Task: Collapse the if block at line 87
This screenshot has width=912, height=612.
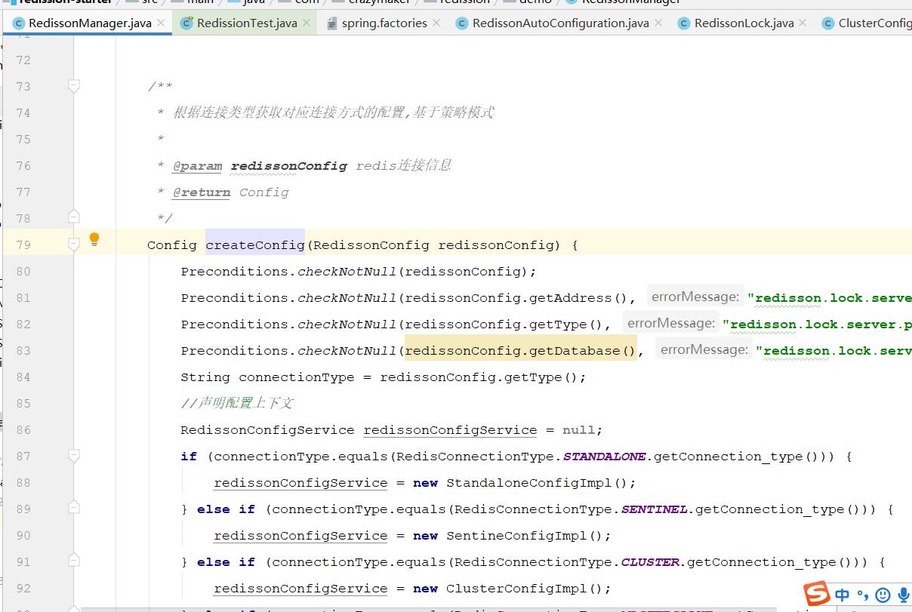Action: [x=74, y=456]
